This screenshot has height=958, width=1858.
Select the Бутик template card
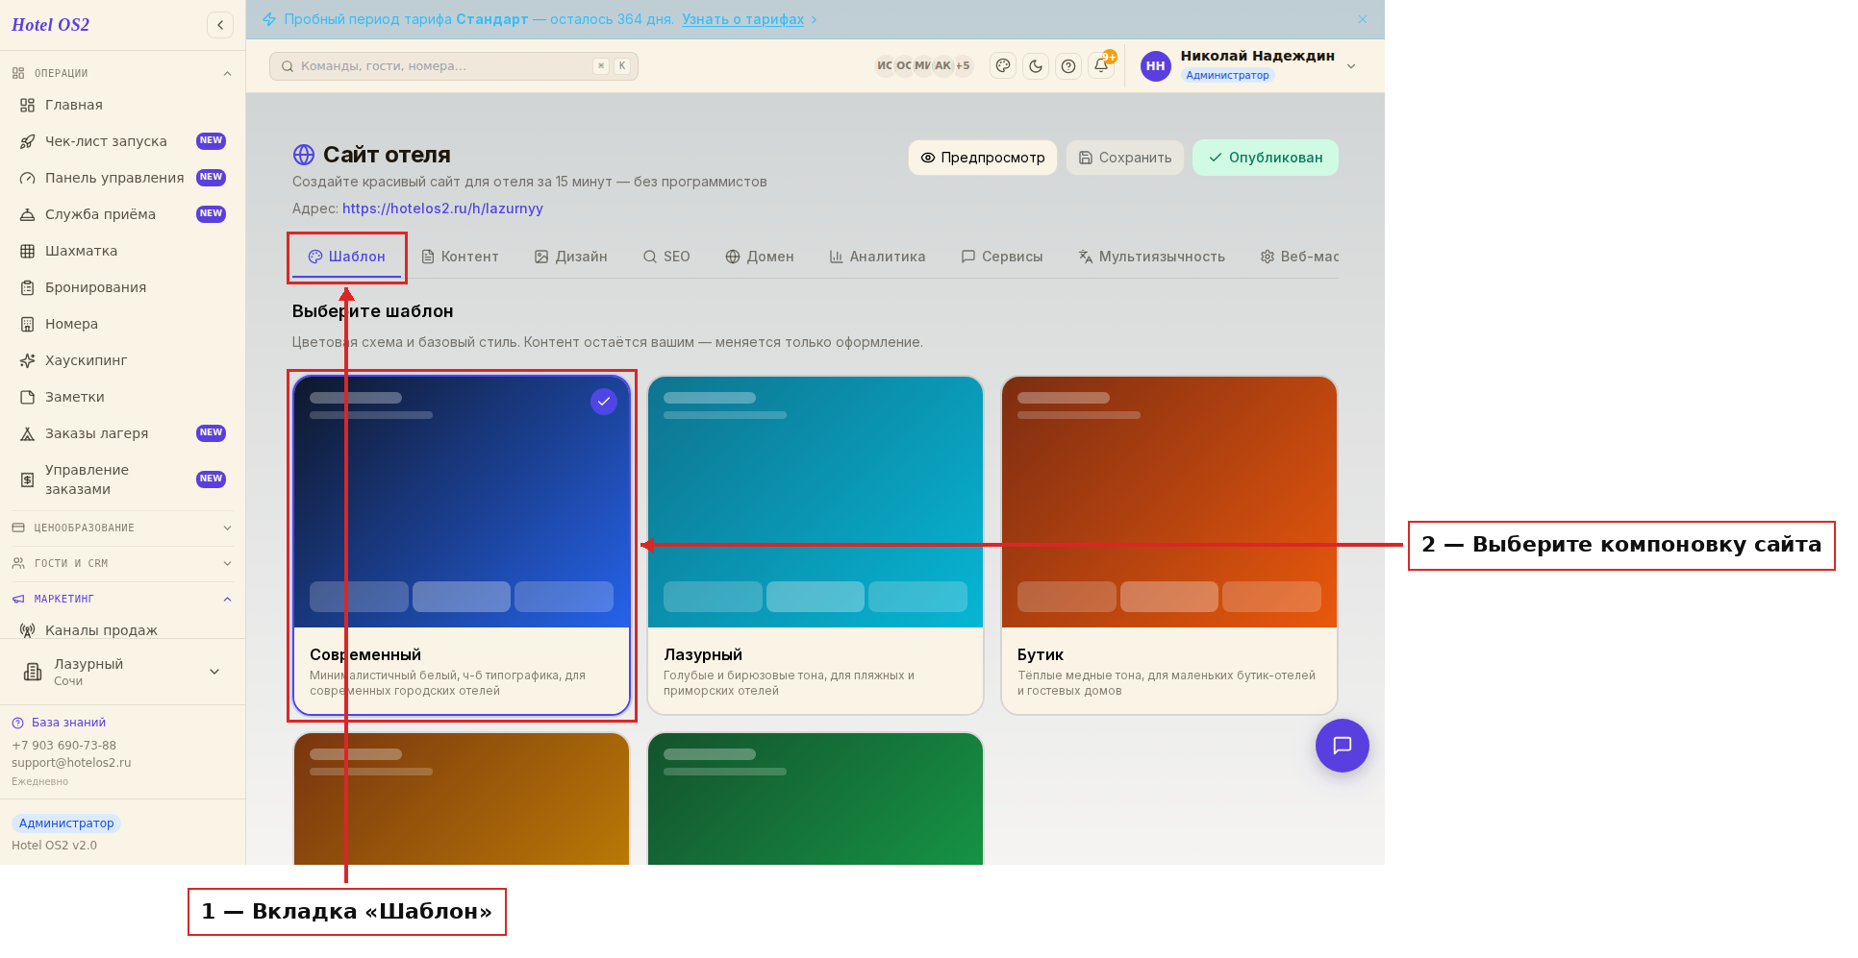pos(1169,546)
